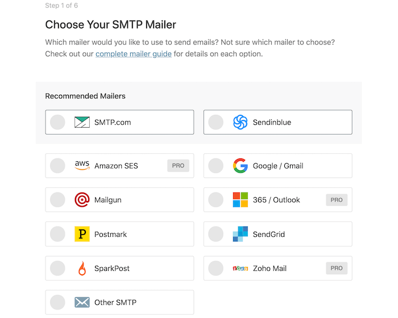The image size is (398, 318).
Task: Pick the Mailgun mailer label
Action: 108,200
